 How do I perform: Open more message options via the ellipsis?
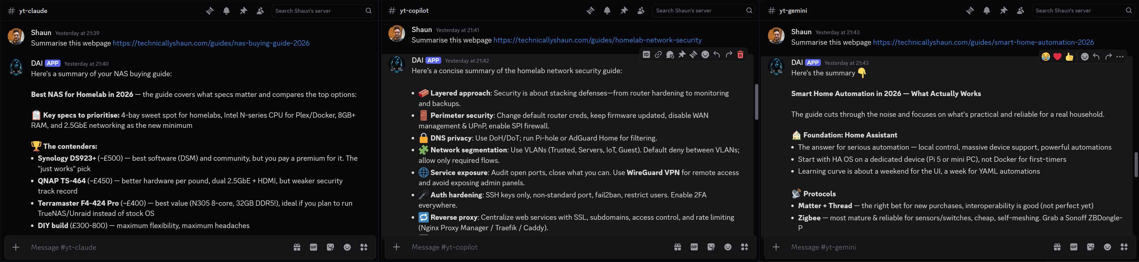click(x=1120, y=57)
